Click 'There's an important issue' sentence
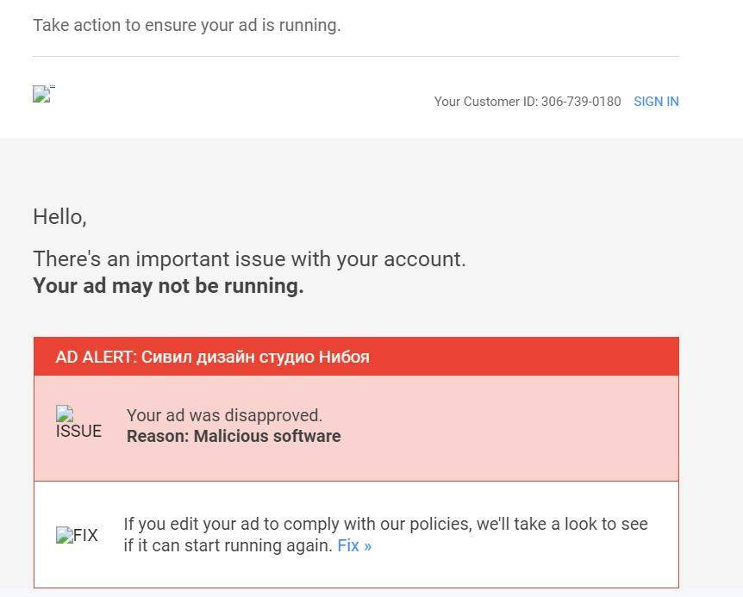This screenshot has height=597, width=743. (249, 259)
